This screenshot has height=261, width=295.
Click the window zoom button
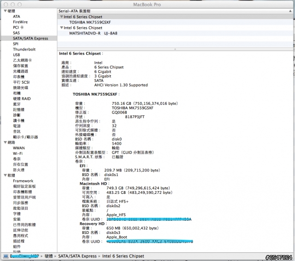point(19,4)
